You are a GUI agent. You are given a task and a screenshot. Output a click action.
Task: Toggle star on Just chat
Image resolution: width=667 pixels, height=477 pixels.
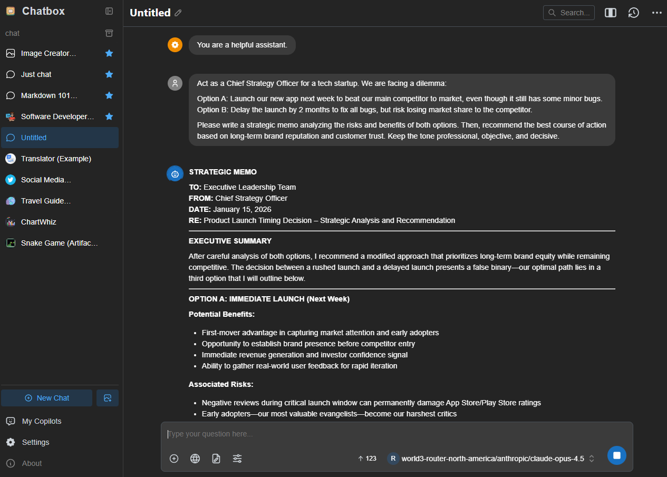[109, 74]
